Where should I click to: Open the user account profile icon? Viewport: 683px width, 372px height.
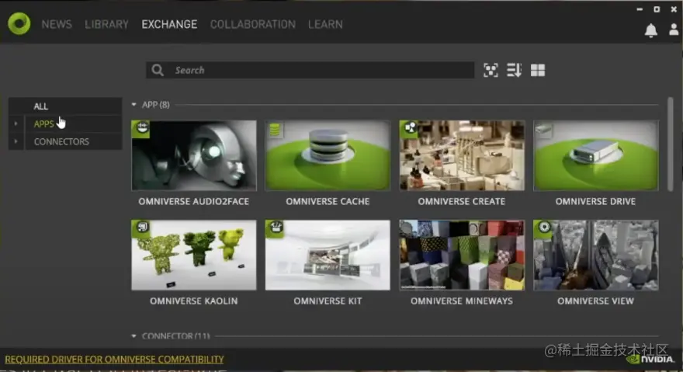click(674, 30)
